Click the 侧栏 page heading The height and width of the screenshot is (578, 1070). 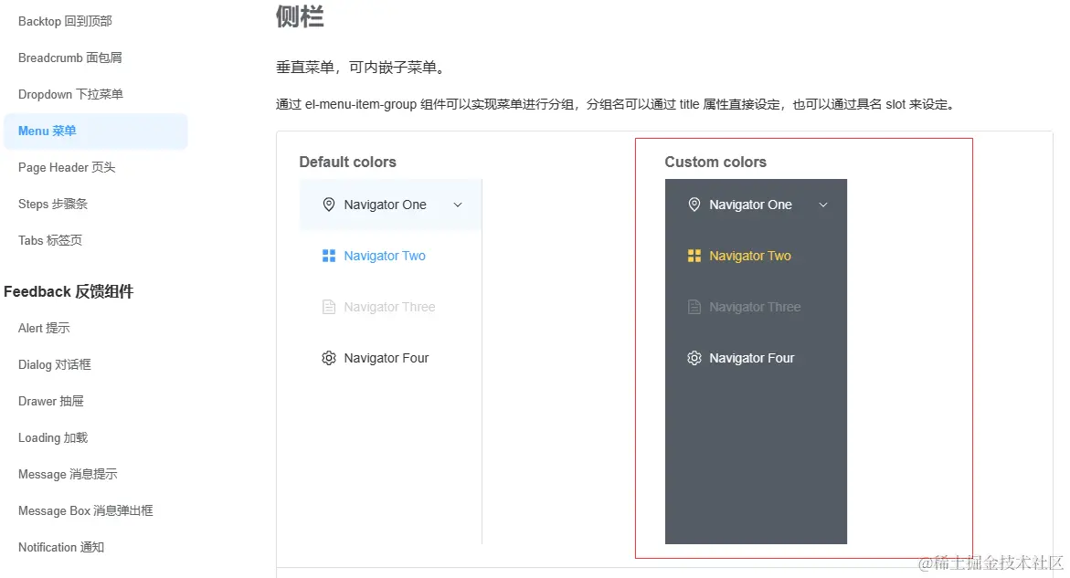pos(300,16)
